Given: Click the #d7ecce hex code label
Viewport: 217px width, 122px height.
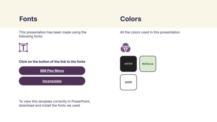Looking at the screenshot, I should click(x=148, y=64).
